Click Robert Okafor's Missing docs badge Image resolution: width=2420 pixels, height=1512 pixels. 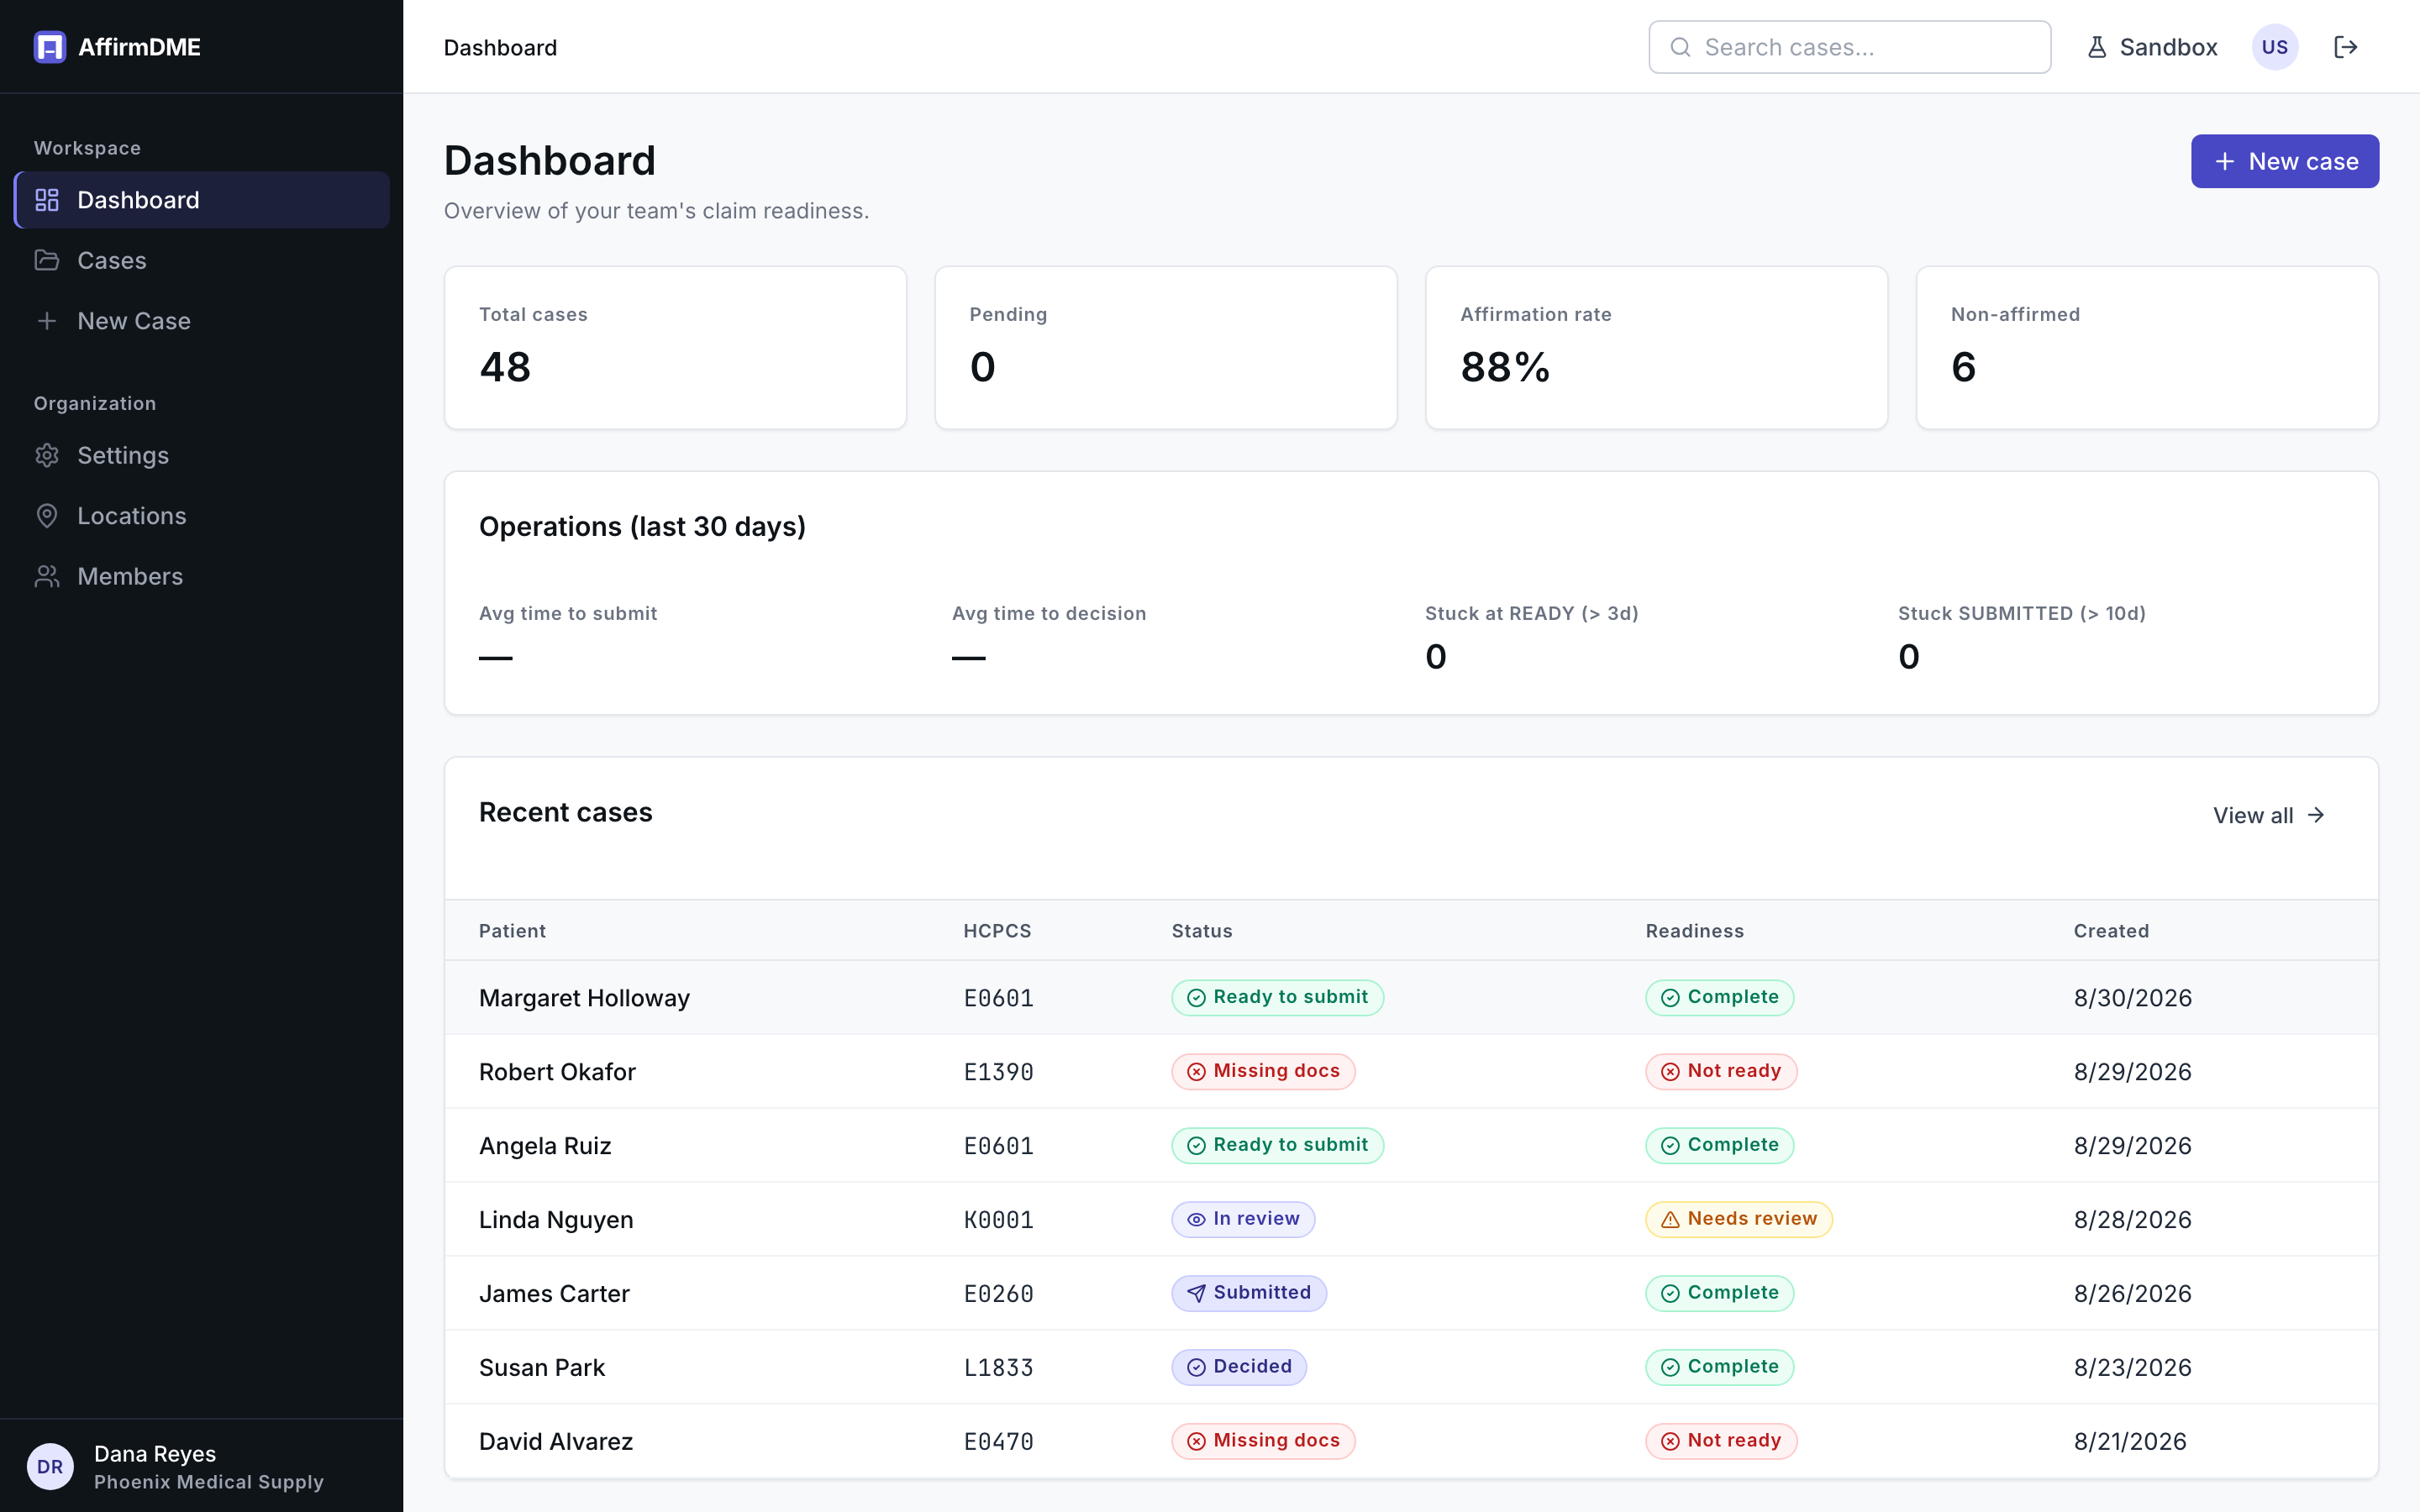click(1263, 1071)
